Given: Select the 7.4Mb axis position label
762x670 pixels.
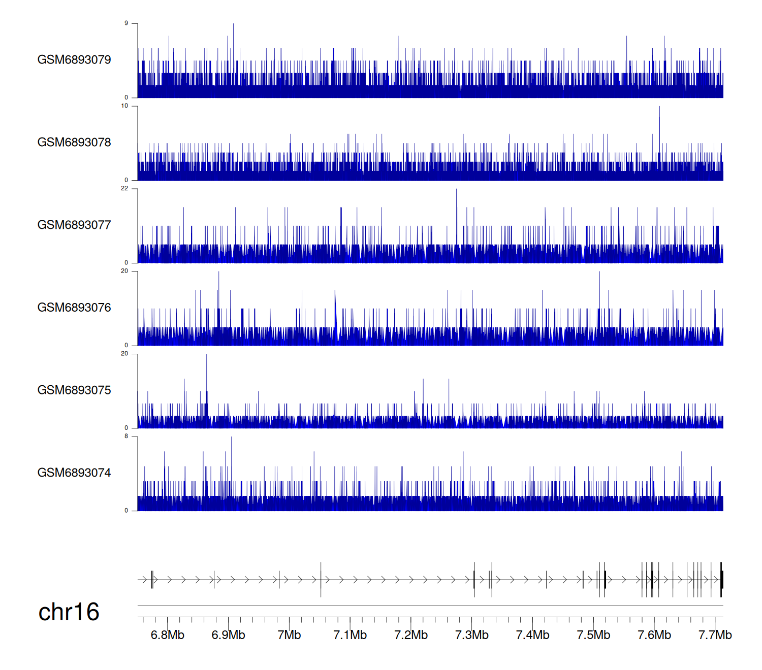Looking at the screenshot, I should click(532, 635).
